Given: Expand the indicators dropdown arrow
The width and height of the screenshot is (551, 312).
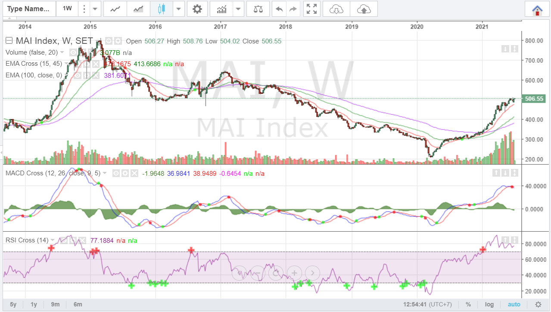Looking at the screenshot, I should [239, 9].
